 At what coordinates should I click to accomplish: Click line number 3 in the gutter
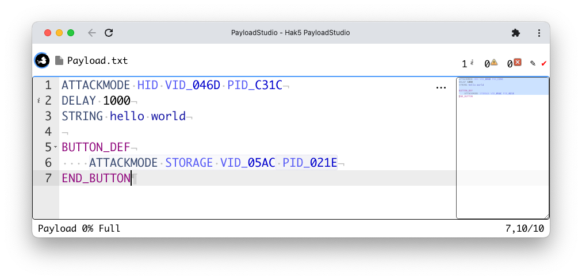coord(48,116)
